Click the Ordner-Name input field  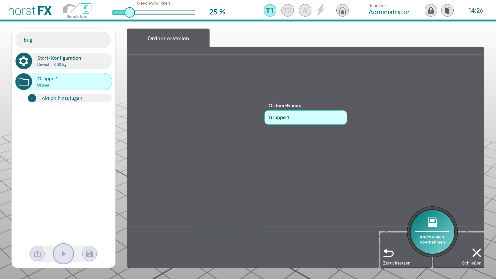coord(305,118)
